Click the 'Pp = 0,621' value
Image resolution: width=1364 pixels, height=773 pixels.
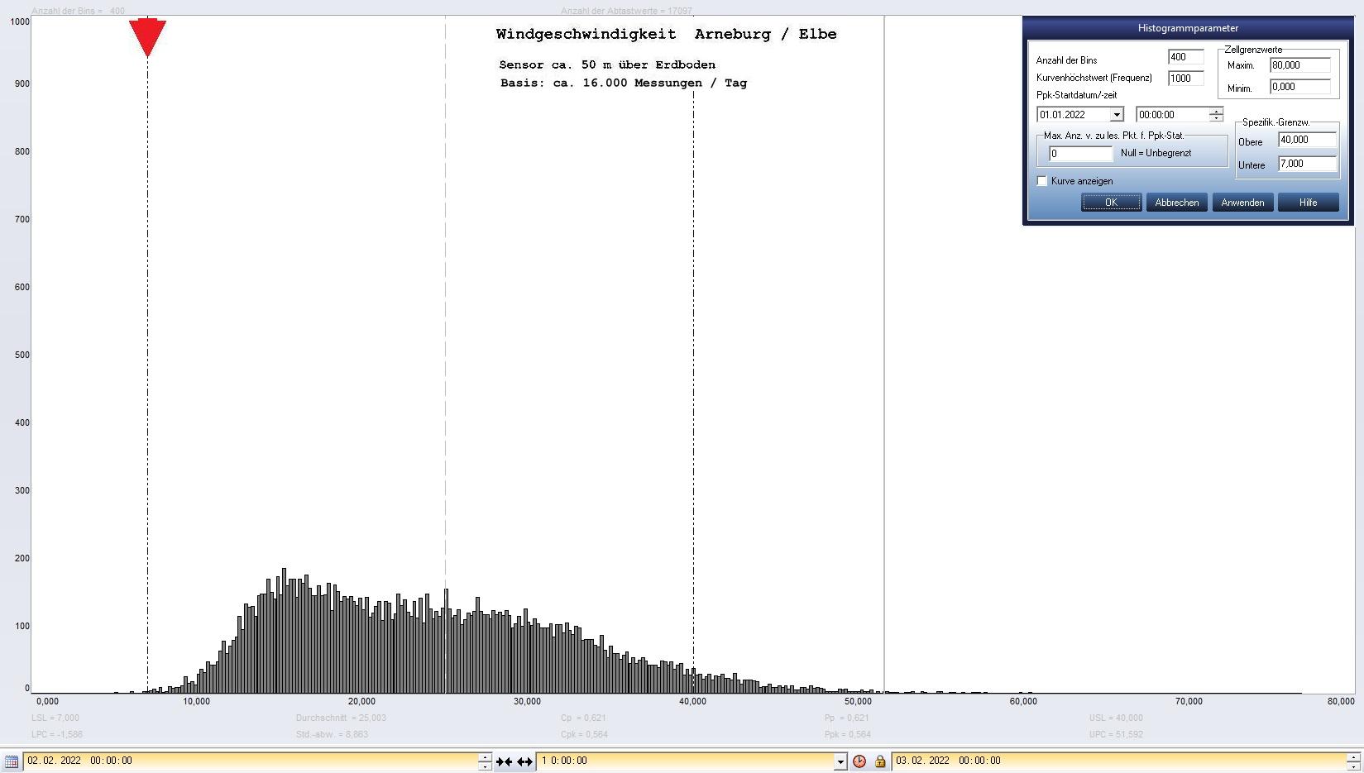point(846,718)
